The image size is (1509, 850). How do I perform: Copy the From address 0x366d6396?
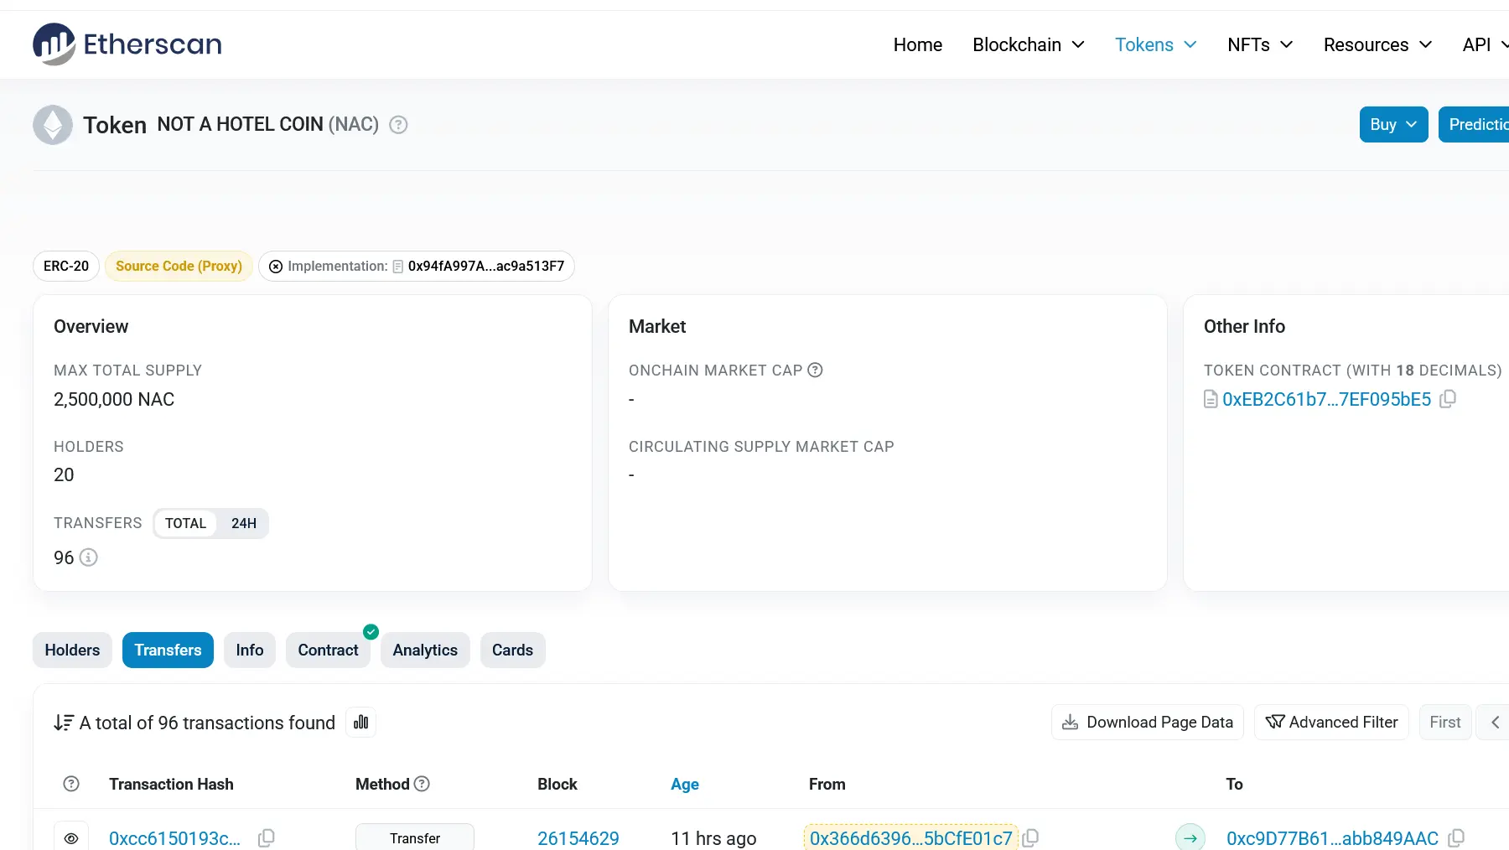click(1031, 838)
